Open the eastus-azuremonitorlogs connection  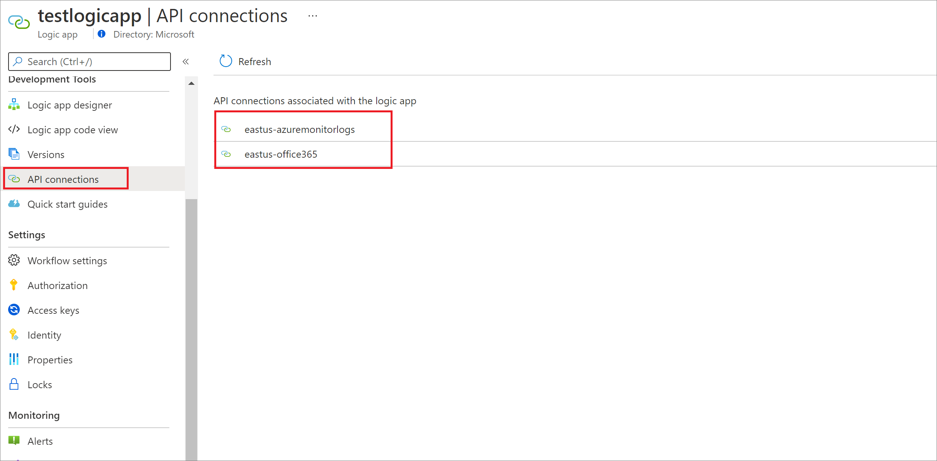(x=299, y=129)
